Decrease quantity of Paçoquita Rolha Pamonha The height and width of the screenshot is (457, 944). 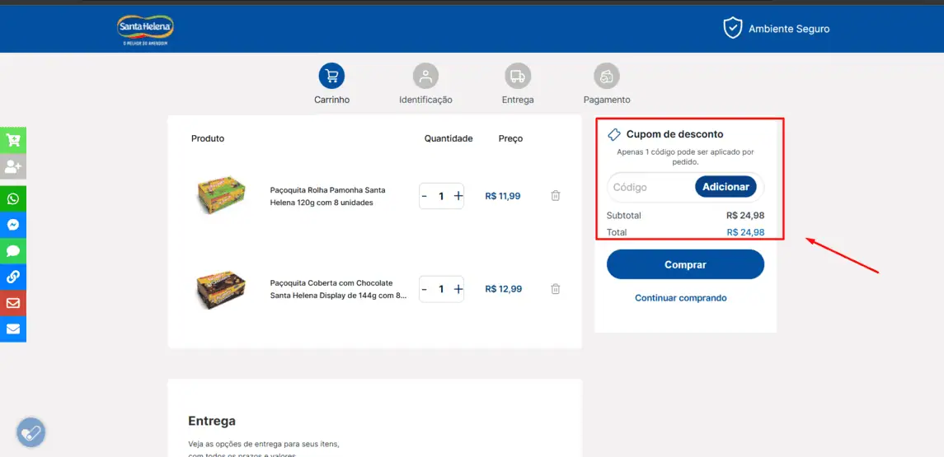point(425,196)
